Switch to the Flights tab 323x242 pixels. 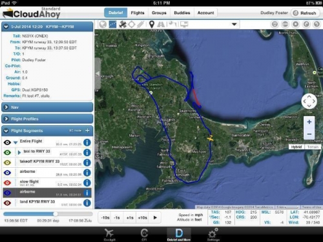(x=138, y=13)
